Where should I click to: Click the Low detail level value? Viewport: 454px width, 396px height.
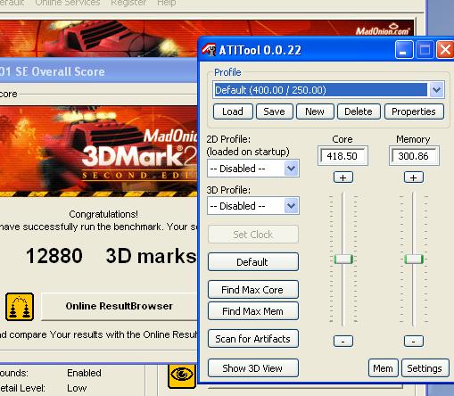point(77,388)
